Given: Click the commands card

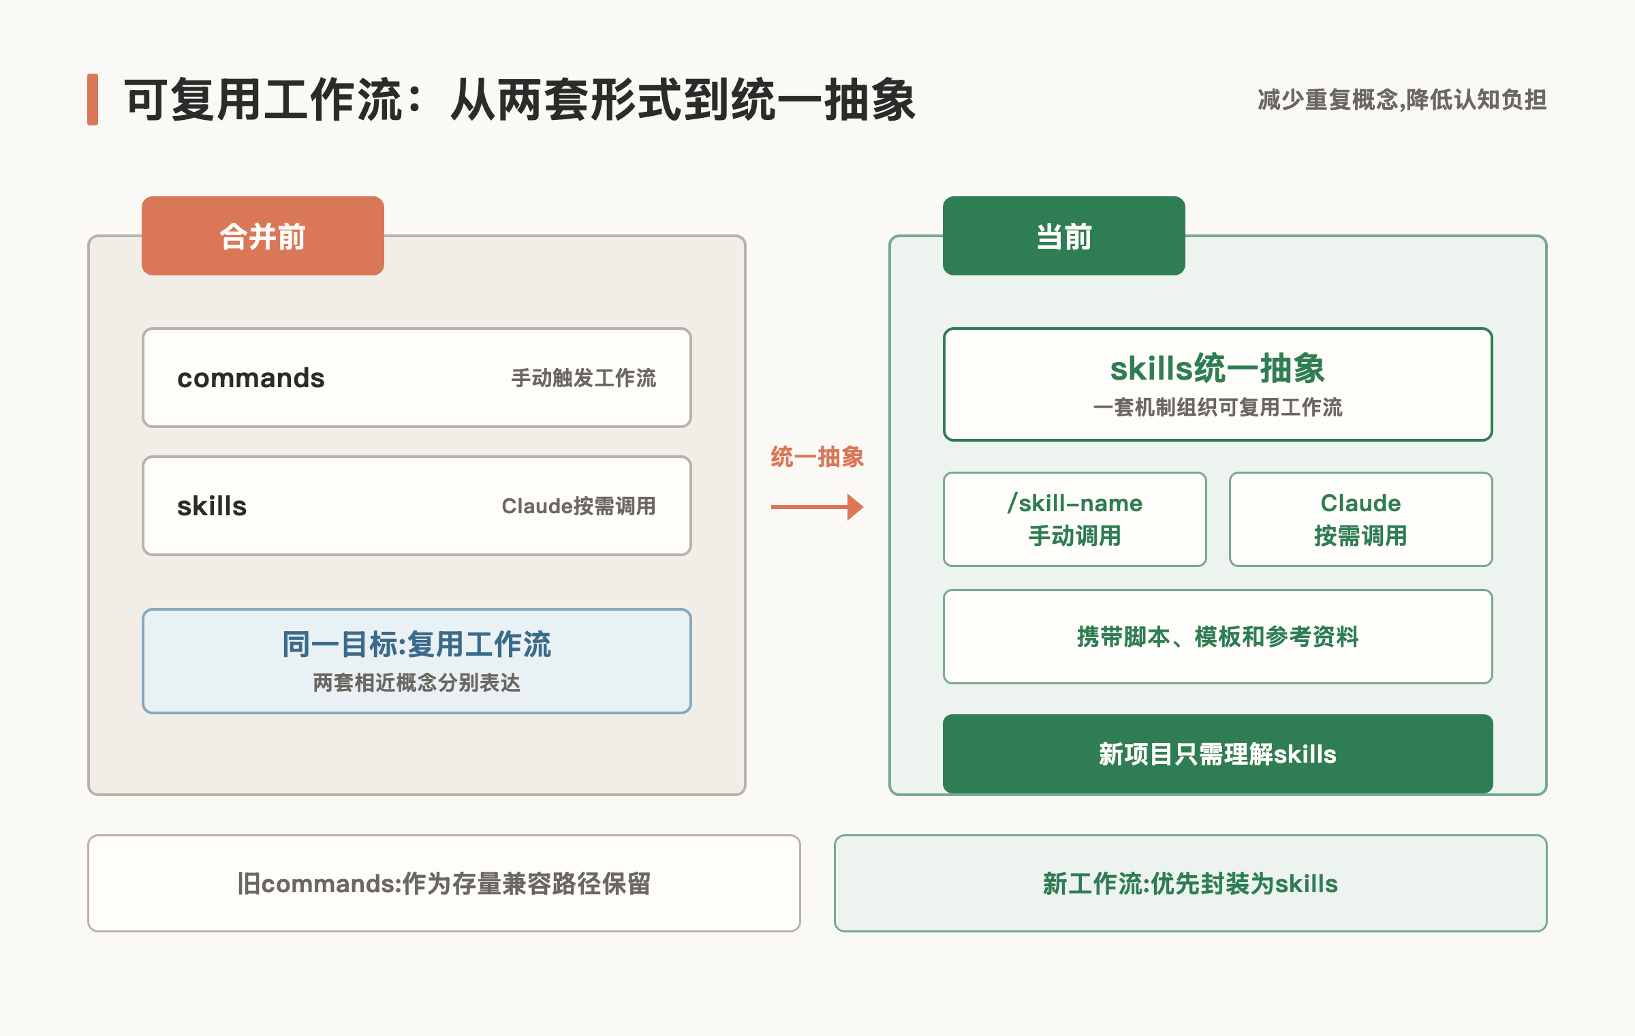Looking at the screenshot, I should (x=417, y=378).
